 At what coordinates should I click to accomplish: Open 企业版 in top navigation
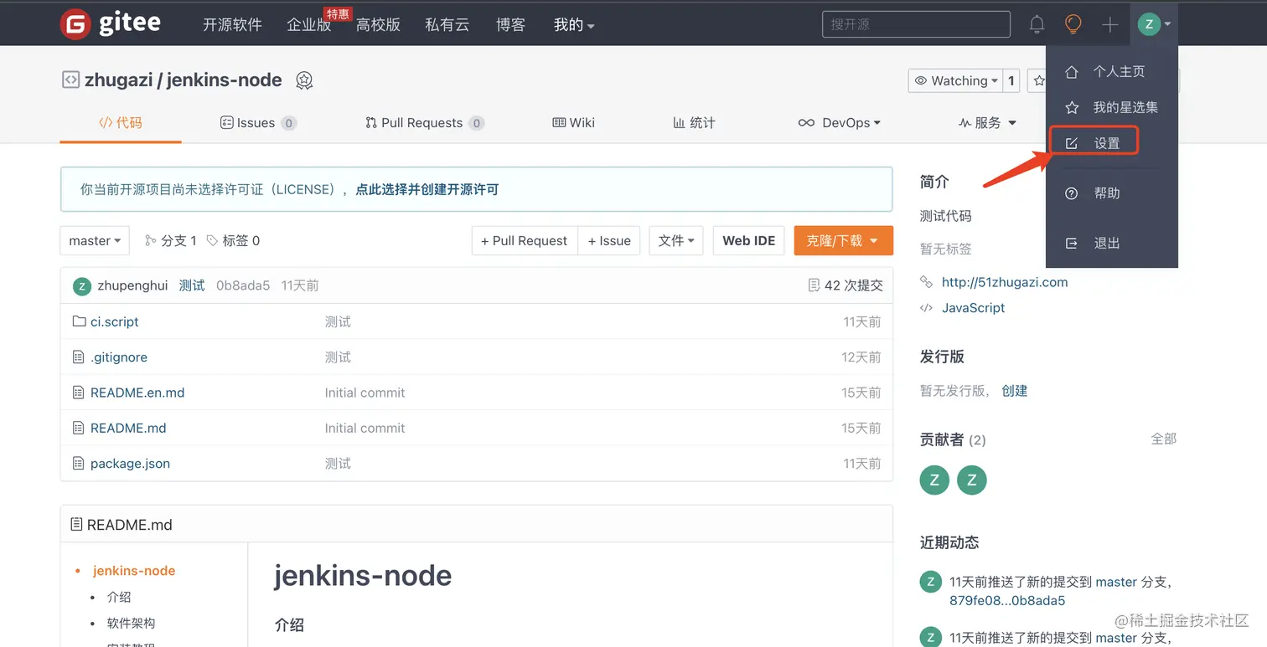pyautogui.click(x=309, y=25)
